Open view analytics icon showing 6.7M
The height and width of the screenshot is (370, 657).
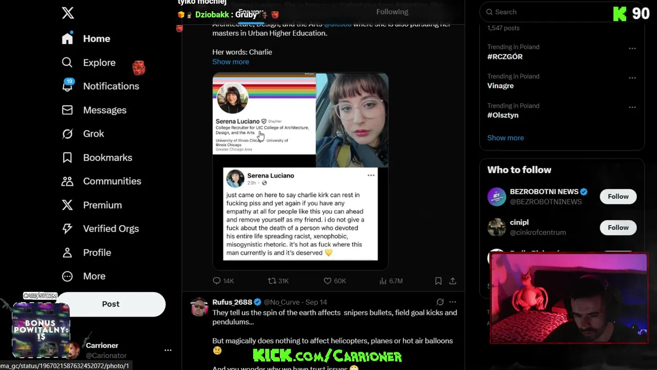(x=391, y=281)
